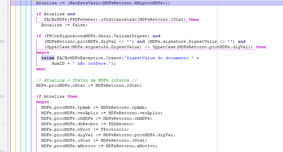The image size is (283, 152).
Task: Click 'TACBrMDFe(FPDFeOwner)' type cast
Action: (71, 19)
